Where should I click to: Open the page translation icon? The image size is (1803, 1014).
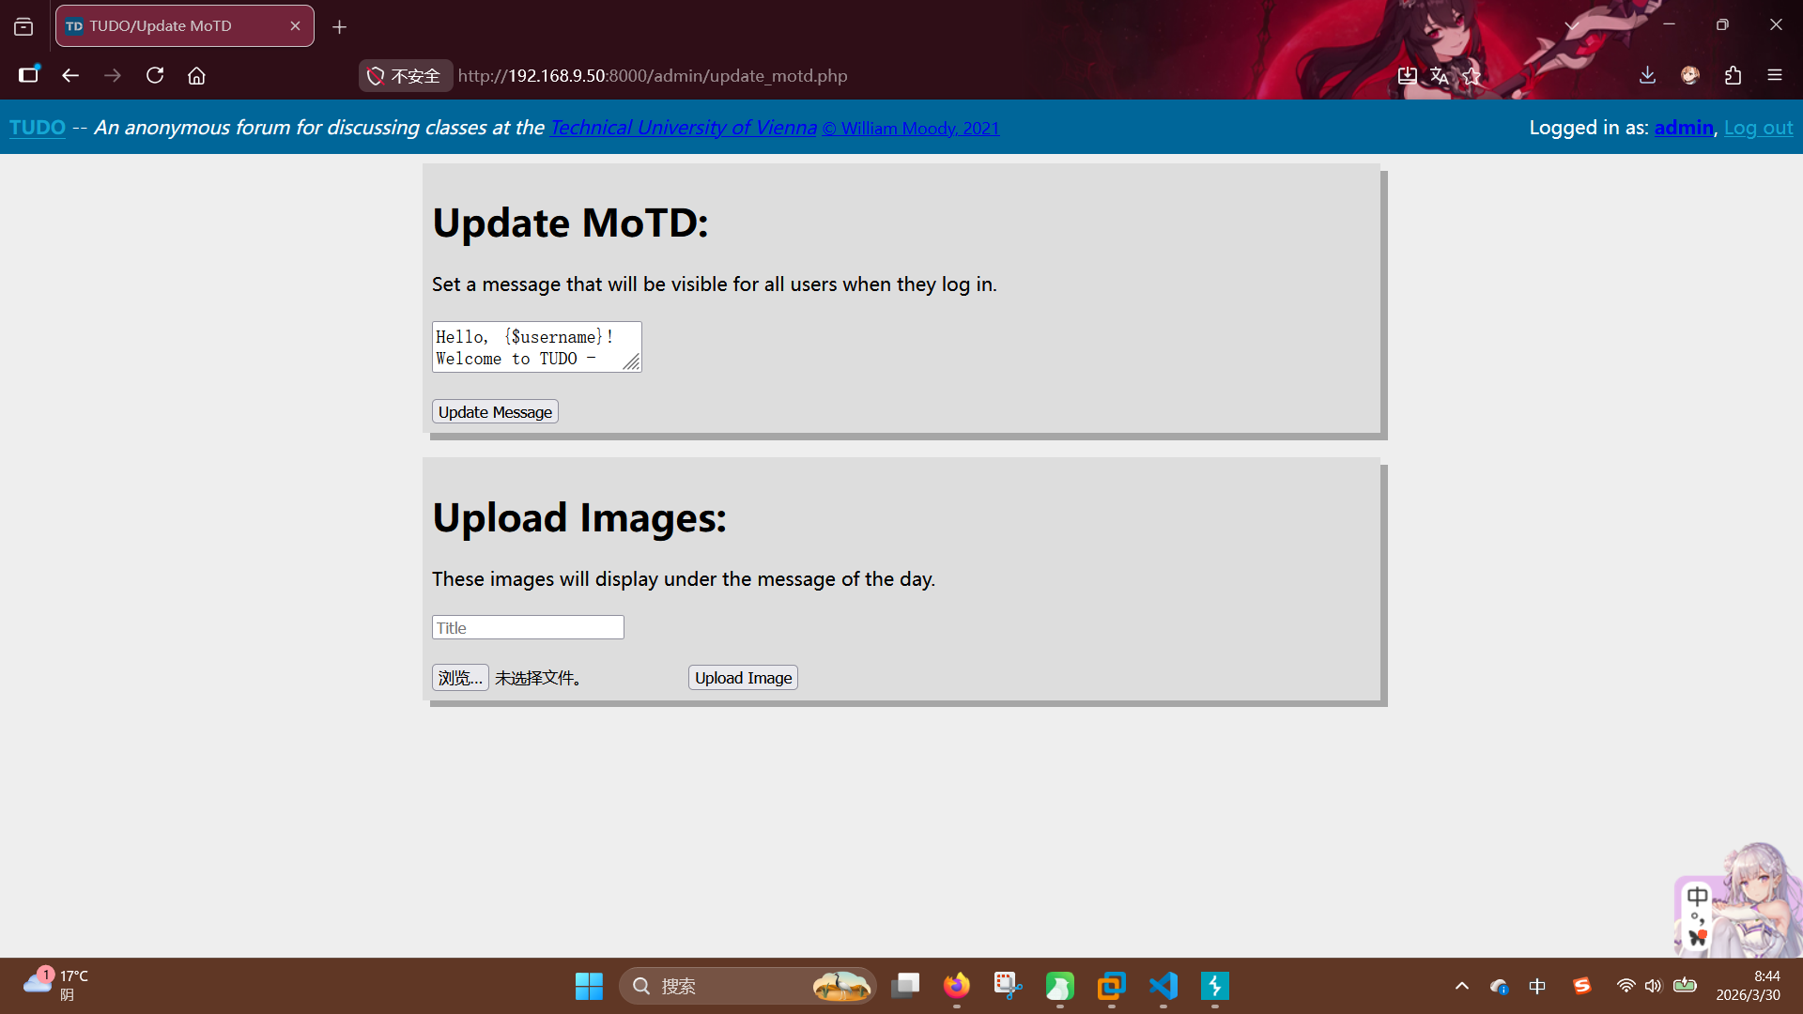coord(1439,75)
